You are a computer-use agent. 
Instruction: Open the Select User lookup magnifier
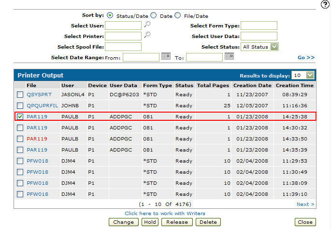(x=147, y=25)
